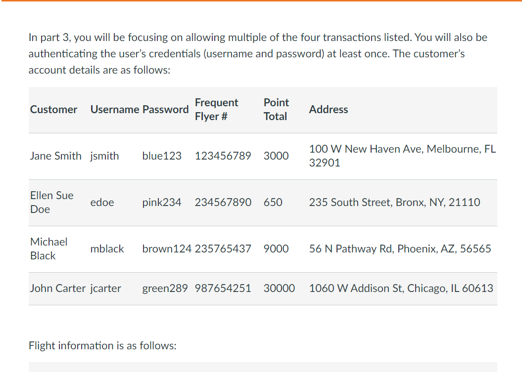Click username mblack in the table

[107, 248]
